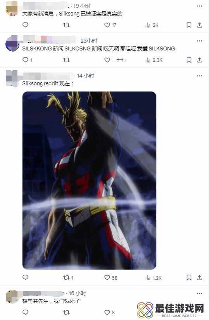209x320 pixels.
Task: Open the All Might image attachment
Action: click(x=90, y=180)
